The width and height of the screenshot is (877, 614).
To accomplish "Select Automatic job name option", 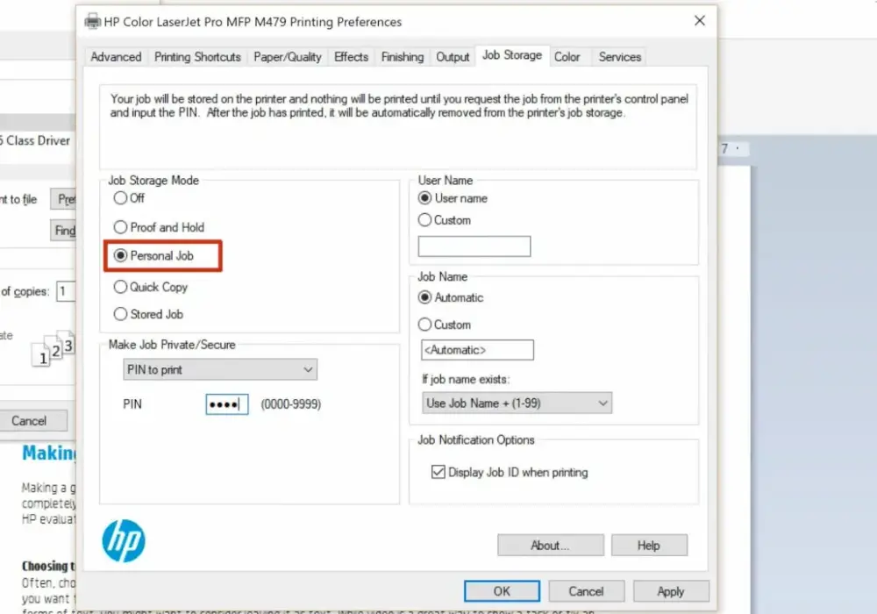I will pos(450,297).
